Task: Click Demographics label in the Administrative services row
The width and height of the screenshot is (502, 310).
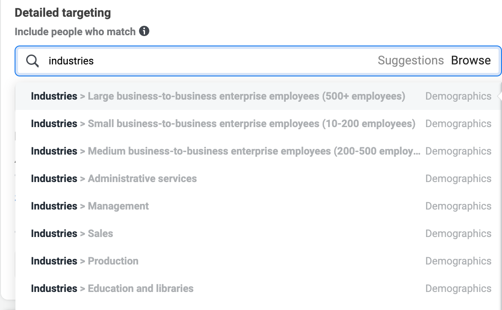Action: click(x=458, y=179)
